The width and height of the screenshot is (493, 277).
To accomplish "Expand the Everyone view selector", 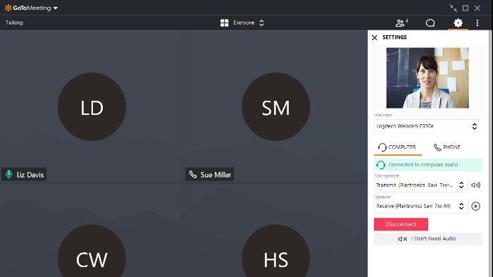I will pos(261,23).
